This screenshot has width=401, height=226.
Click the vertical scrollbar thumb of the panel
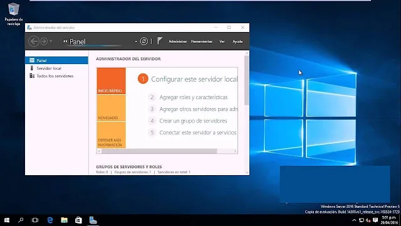[246, 80]
